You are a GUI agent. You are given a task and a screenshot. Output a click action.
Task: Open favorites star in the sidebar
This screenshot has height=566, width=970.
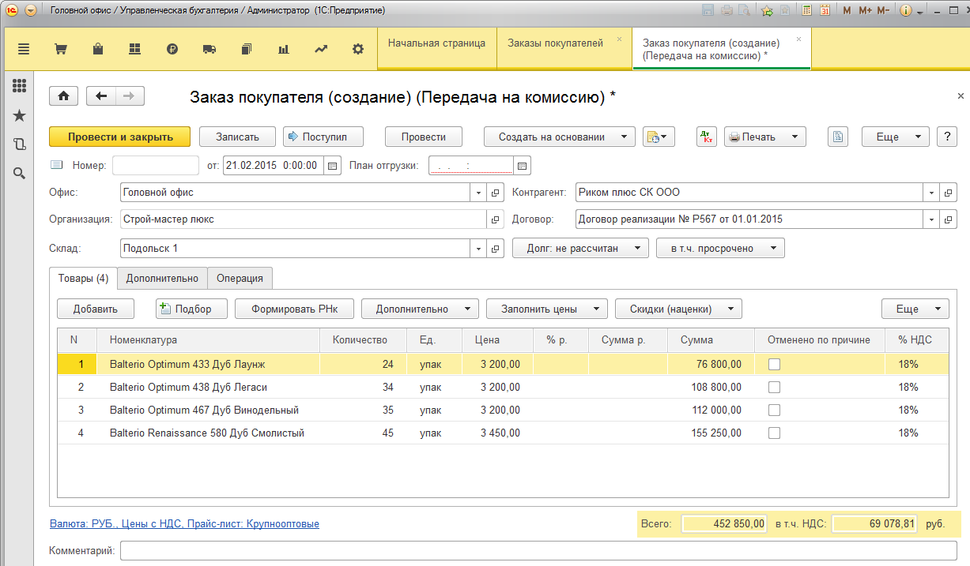coord(20,115)
